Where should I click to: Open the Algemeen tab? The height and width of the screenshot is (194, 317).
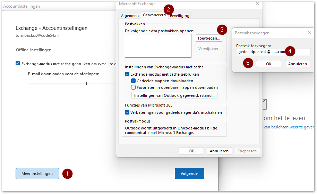point(130,16)
